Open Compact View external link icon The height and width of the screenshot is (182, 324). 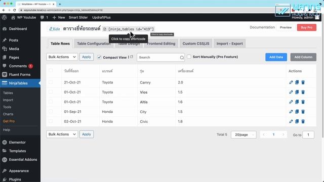click(132, 57)
